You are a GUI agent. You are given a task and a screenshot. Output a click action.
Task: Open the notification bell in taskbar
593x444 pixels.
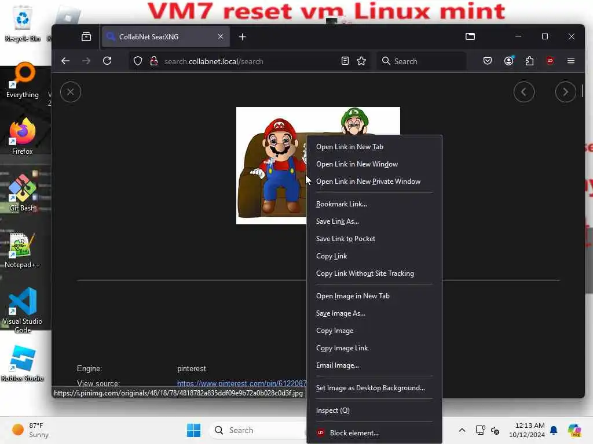click(554, 430)
